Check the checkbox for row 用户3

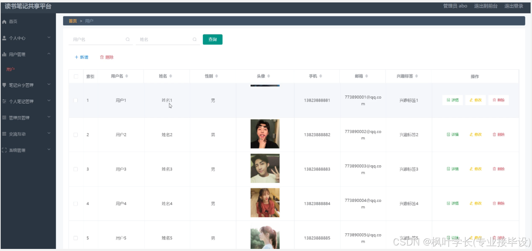[76, 169]
